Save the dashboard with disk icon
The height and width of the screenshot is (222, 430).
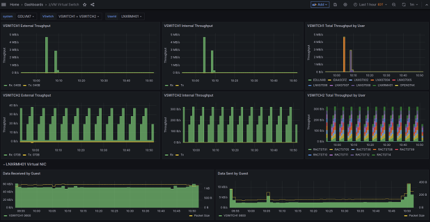[336, 5]
